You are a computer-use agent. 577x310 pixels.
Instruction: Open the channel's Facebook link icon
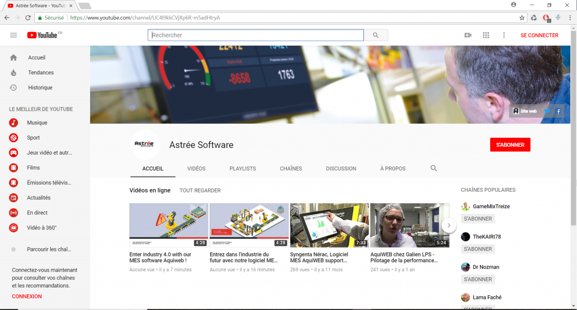(558, 111)
